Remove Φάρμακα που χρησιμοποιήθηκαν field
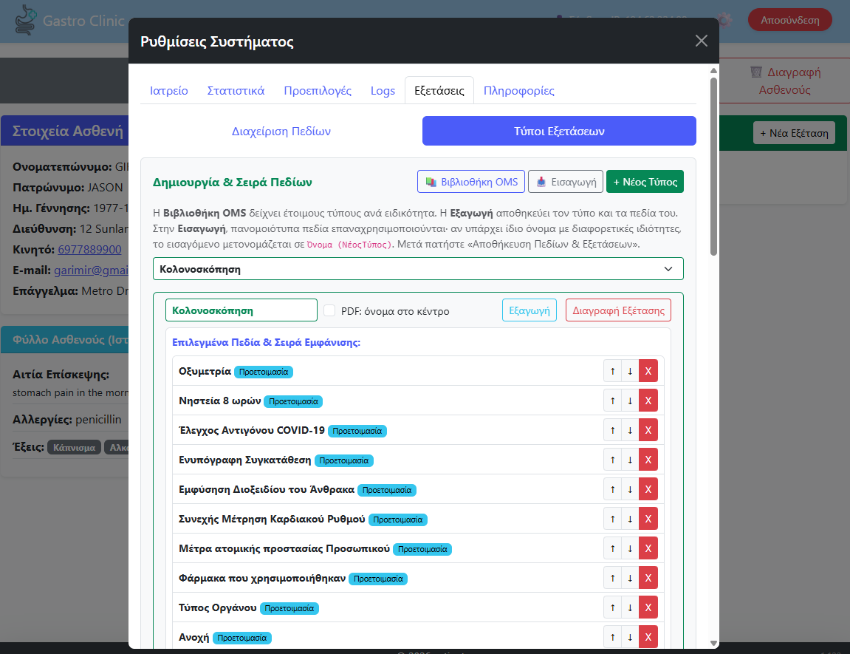 click(x=648, y=578)
